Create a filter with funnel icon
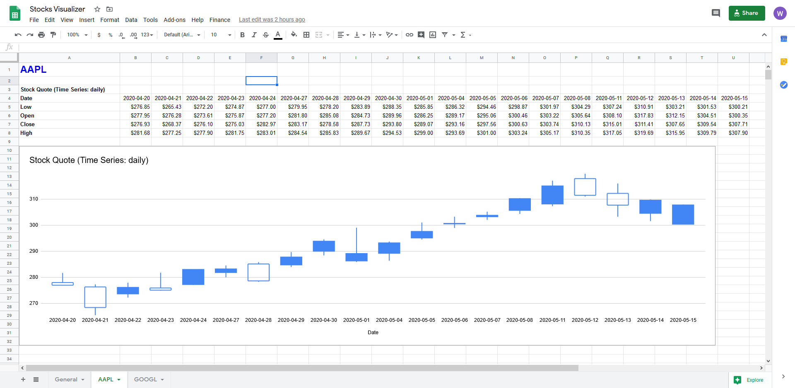Screen dimensions: 795x388 tap(445, 35)
